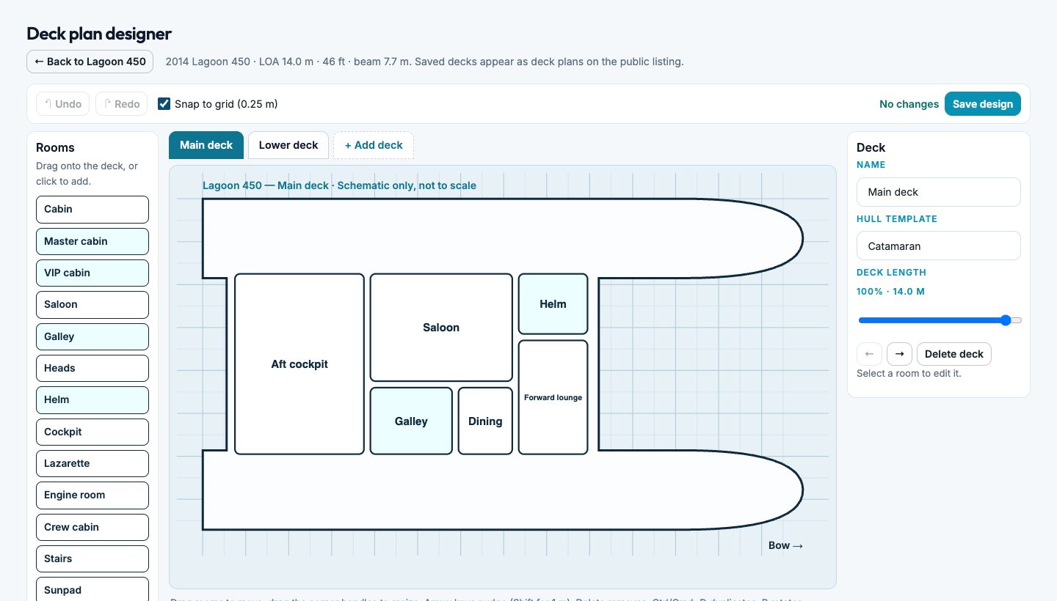Select the Galley room on the deck
1057x601 pixels.
[411, 421]
